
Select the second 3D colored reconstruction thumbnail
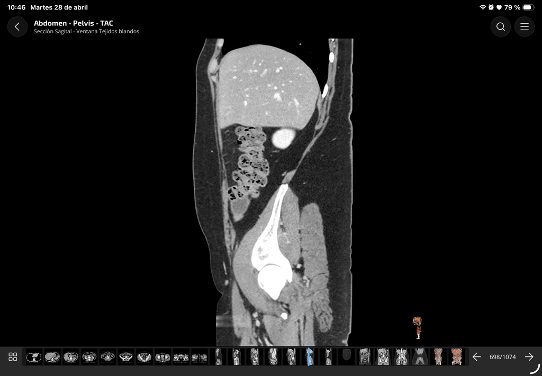coord(457,357)
